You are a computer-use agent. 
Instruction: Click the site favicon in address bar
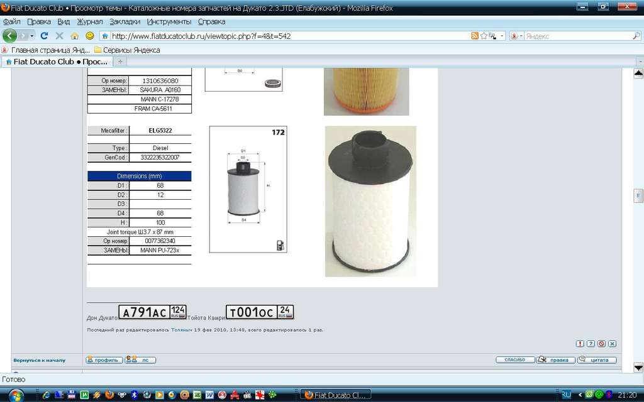click(105, 36)
